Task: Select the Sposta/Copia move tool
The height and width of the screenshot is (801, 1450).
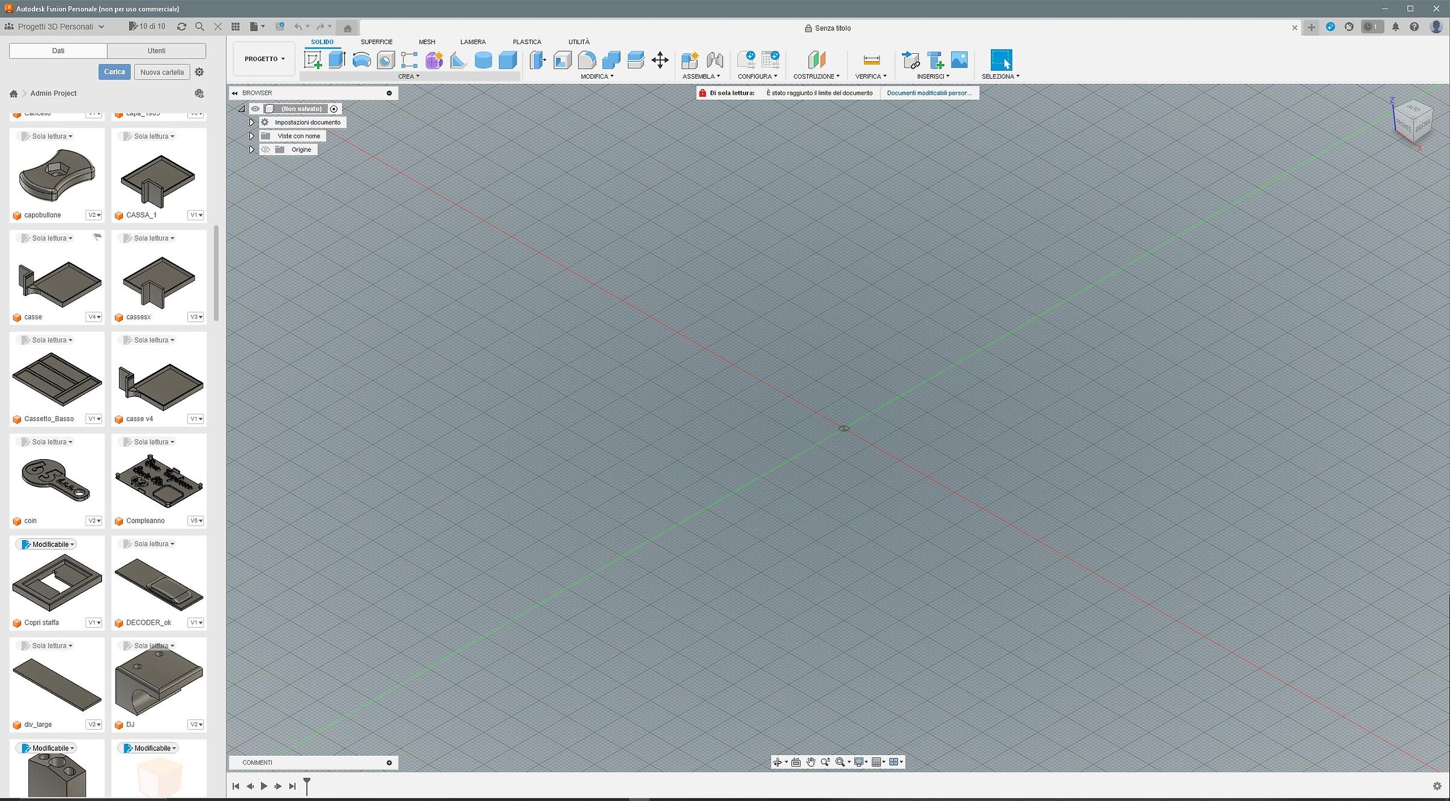Action: (660, 60)
